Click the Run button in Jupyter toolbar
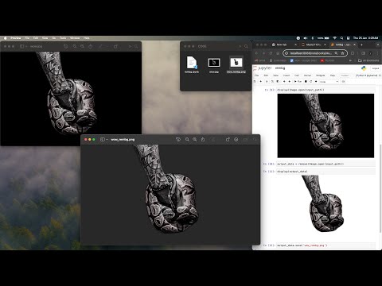The image size is (382, 286). click(298, 82)
